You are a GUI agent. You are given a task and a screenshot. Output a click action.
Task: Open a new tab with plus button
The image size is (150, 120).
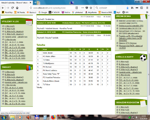click(x=35, y=2)
